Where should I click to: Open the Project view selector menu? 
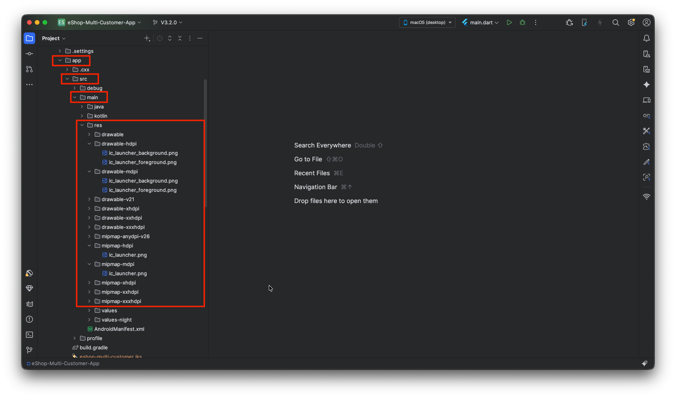click(54, 38)
